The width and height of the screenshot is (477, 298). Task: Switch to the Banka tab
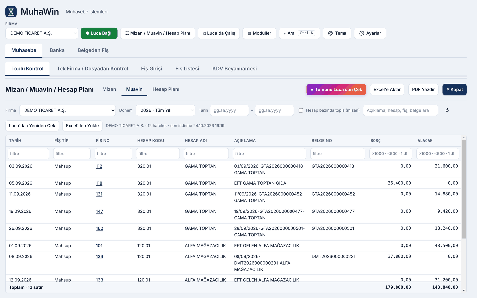click(x=57, y=50)
